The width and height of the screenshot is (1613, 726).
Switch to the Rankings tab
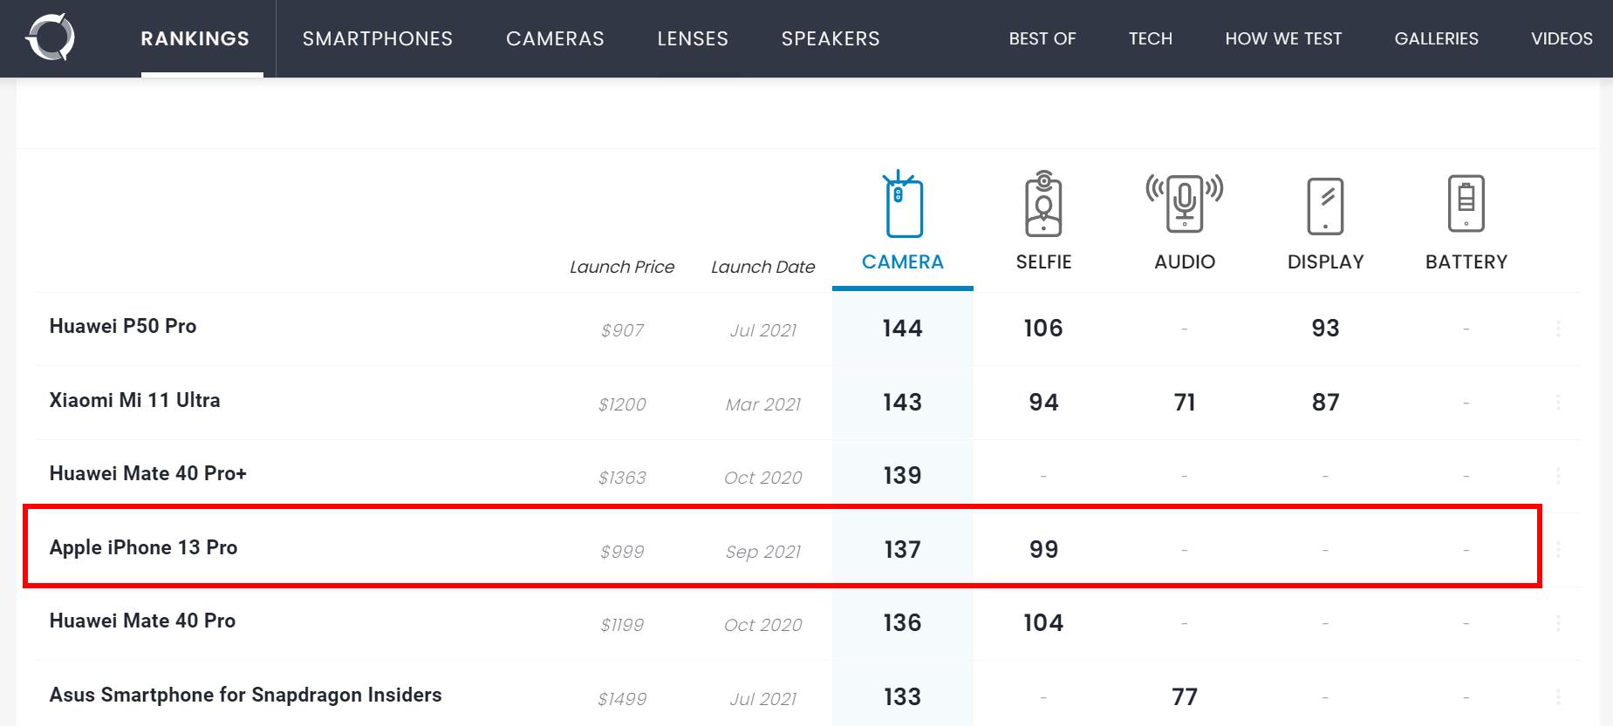[195, 38]
